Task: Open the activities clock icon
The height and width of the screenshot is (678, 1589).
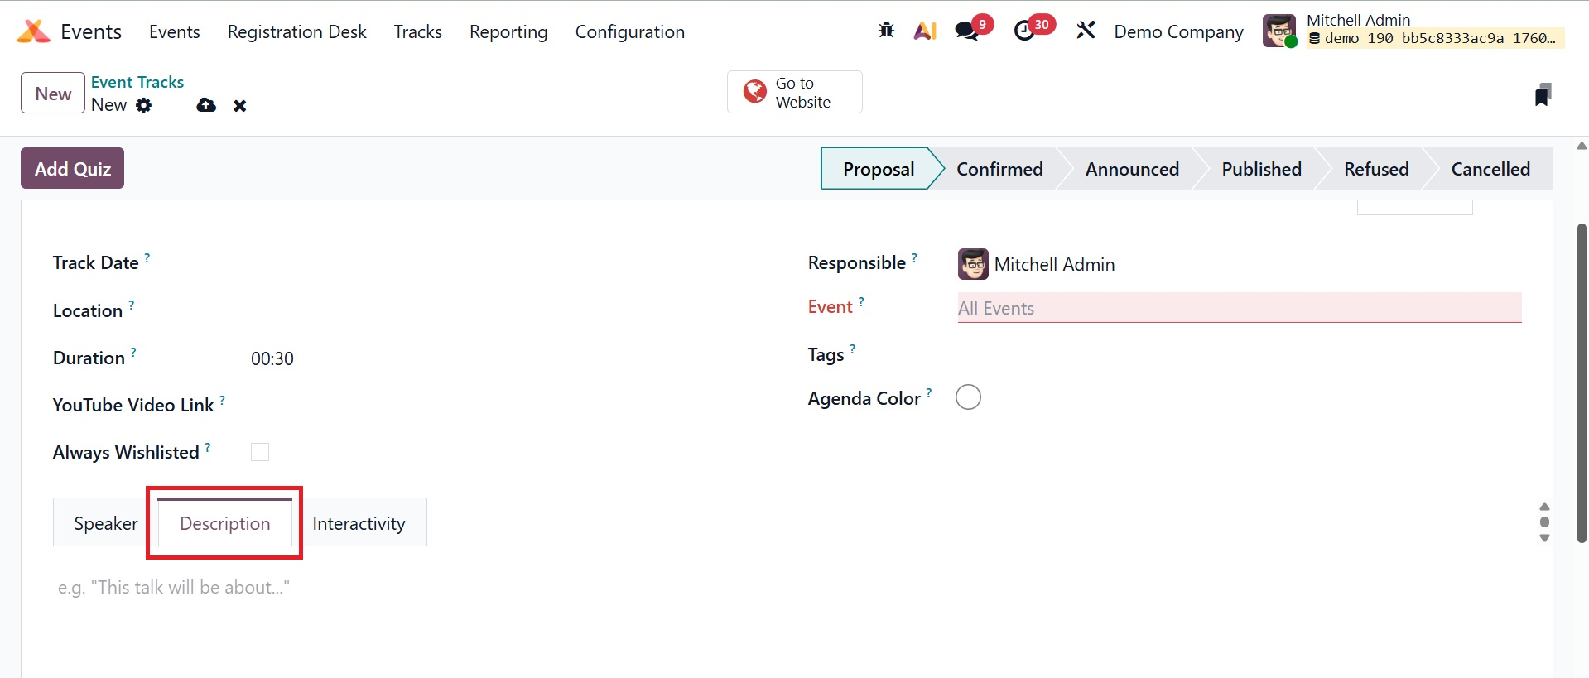Action: [1024, 31]
